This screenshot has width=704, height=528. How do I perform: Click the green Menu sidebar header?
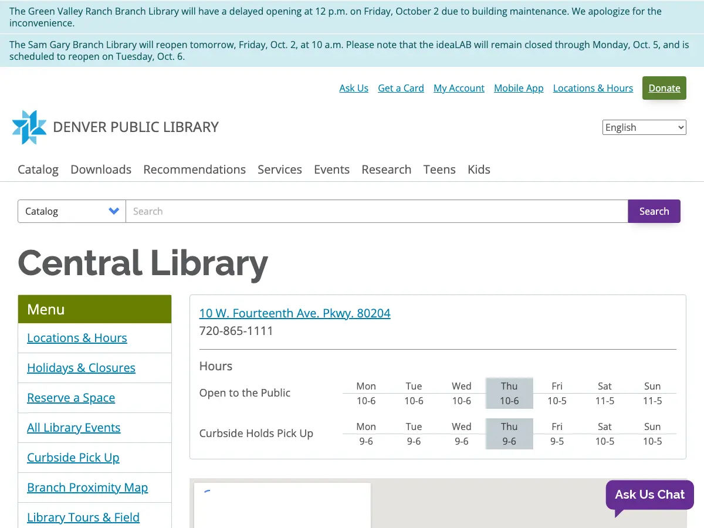click(94, 309)
